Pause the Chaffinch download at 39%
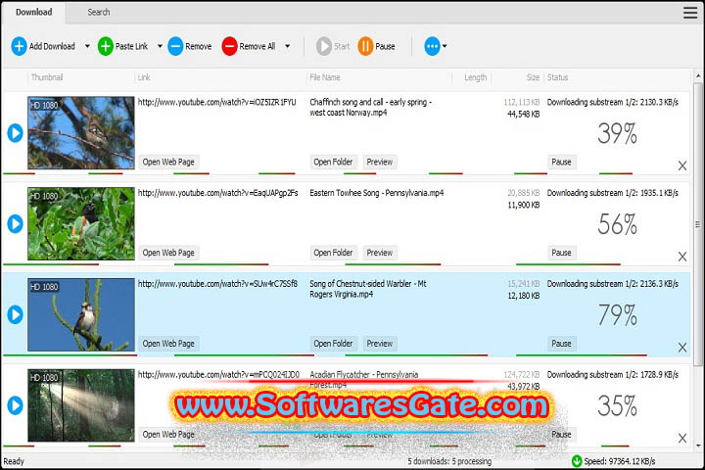Screen dimensions: 705x470 point(562,162)
